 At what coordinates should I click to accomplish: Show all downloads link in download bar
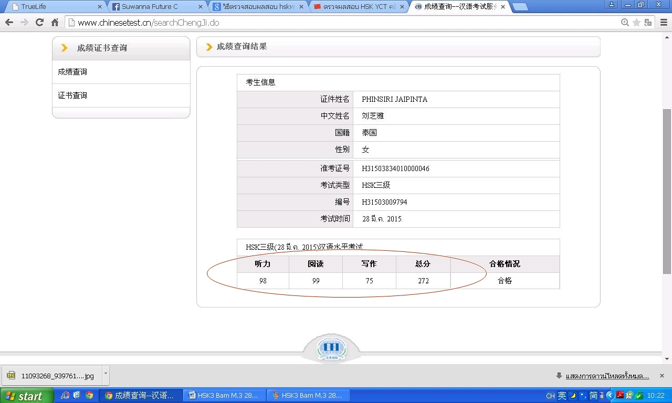(x=606, y=376)
